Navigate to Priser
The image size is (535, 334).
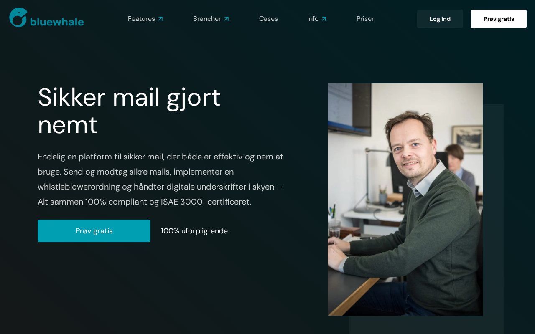point(365,19)
